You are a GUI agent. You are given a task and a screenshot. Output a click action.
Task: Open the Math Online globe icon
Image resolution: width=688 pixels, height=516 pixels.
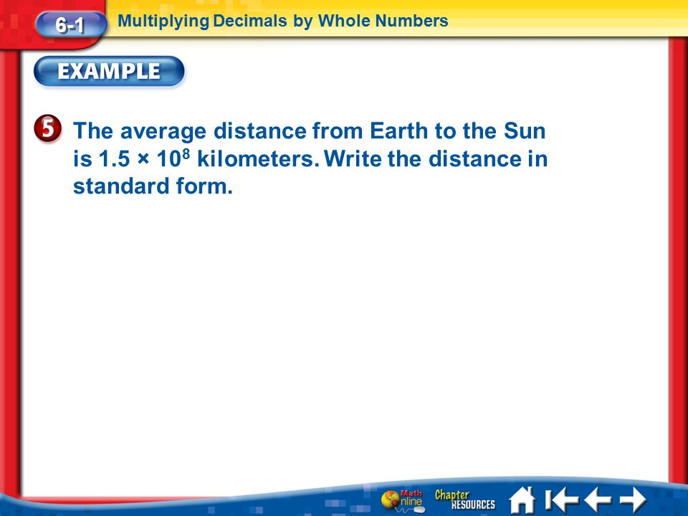click(x=403, y=501)
